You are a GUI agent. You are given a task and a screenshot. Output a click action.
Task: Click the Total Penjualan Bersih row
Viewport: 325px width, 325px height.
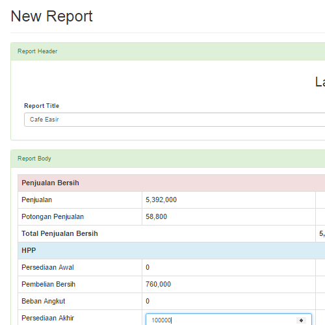171,233
